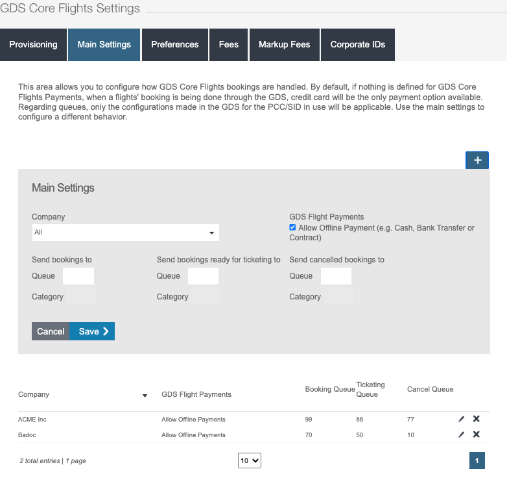Viewport: 507px width, 480px height.
Task: Click the Send bookings to Queue field
Action: click(x=78, y=276)
